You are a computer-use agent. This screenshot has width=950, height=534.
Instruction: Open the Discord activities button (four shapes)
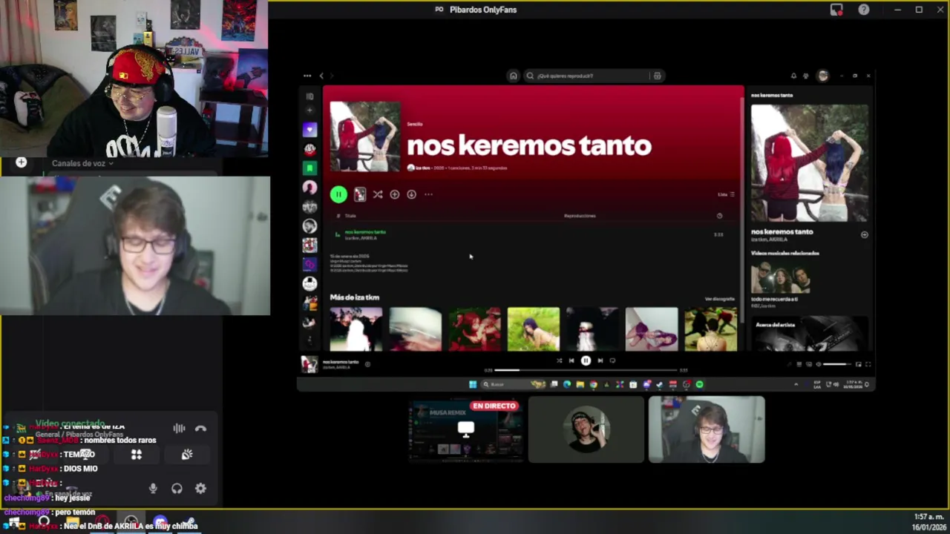click(137, 455)
